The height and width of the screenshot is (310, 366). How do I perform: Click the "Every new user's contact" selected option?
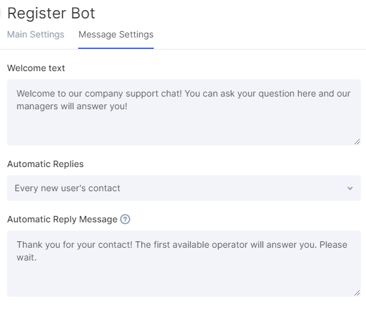pyautogui.click(x=67, y=188)
